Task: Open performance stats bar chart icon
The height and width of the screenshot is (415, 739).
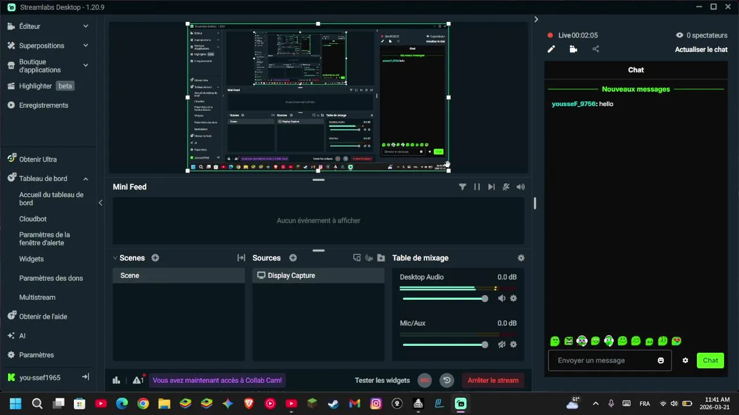Action: pos(117,380)
